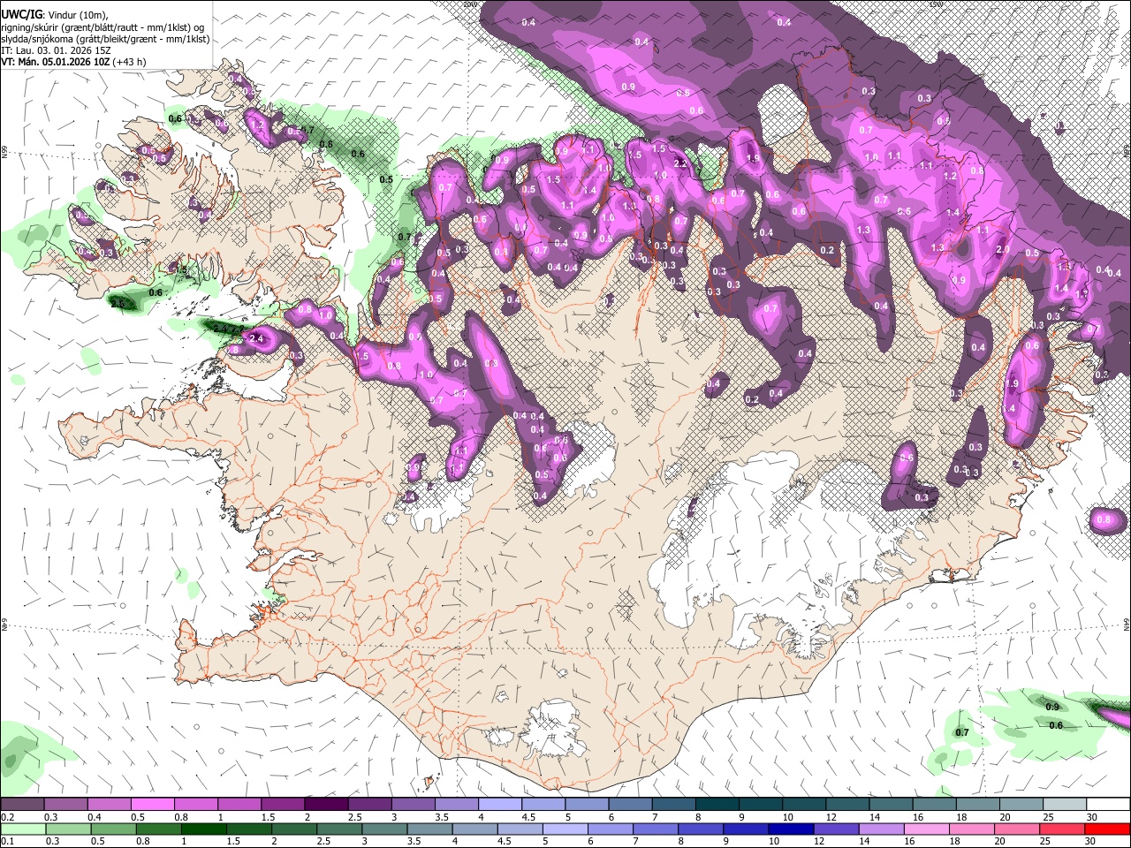
Task: Click the 'slydda/snjókoma' legend description line
Action: click(x=105, y=39)
